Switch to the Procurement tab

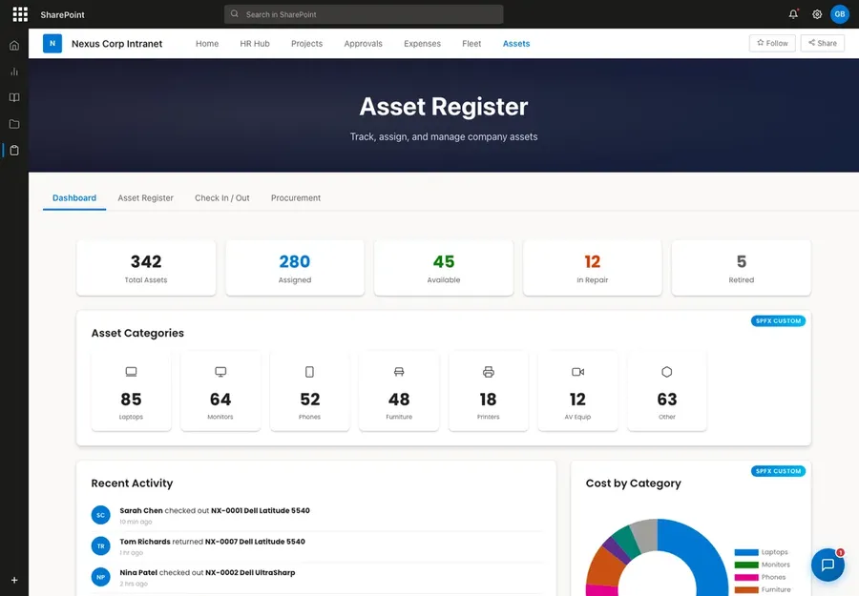[x=296, y=198]
